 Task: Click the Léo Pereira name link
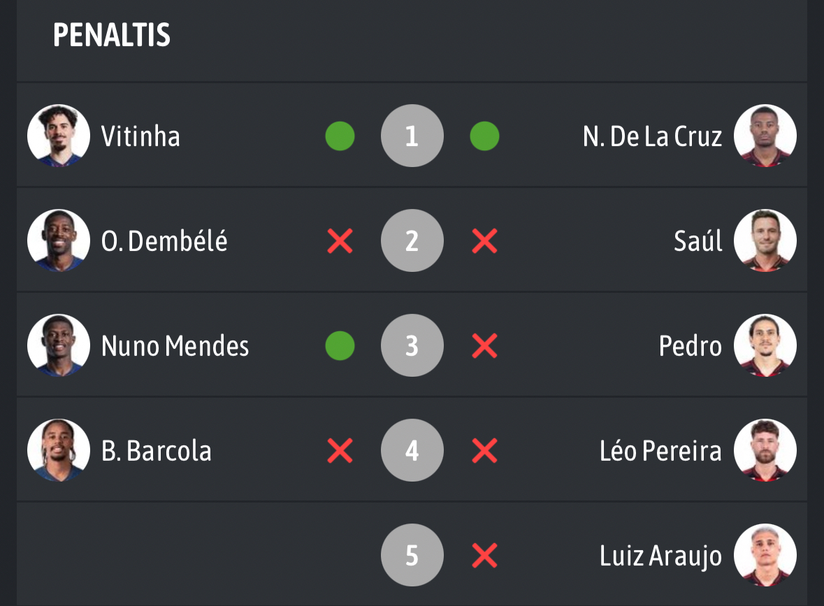[x=660, y=451]
